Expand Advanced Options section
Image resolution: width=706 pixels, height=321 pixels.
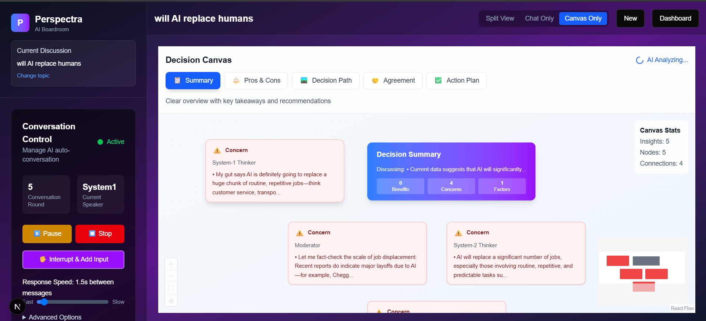tap(52, 317)
